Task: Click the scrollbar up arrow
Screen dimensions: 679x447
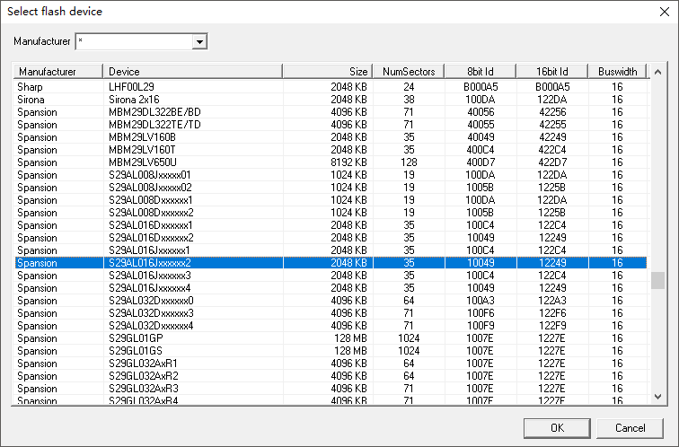Action: (x=657, y=72)
